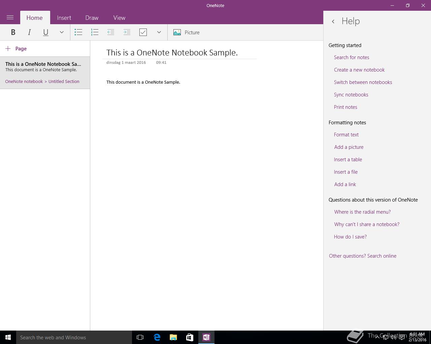Go back from the Help pane
This screenshot has height=344, width=431.
[x=333, y=21]
